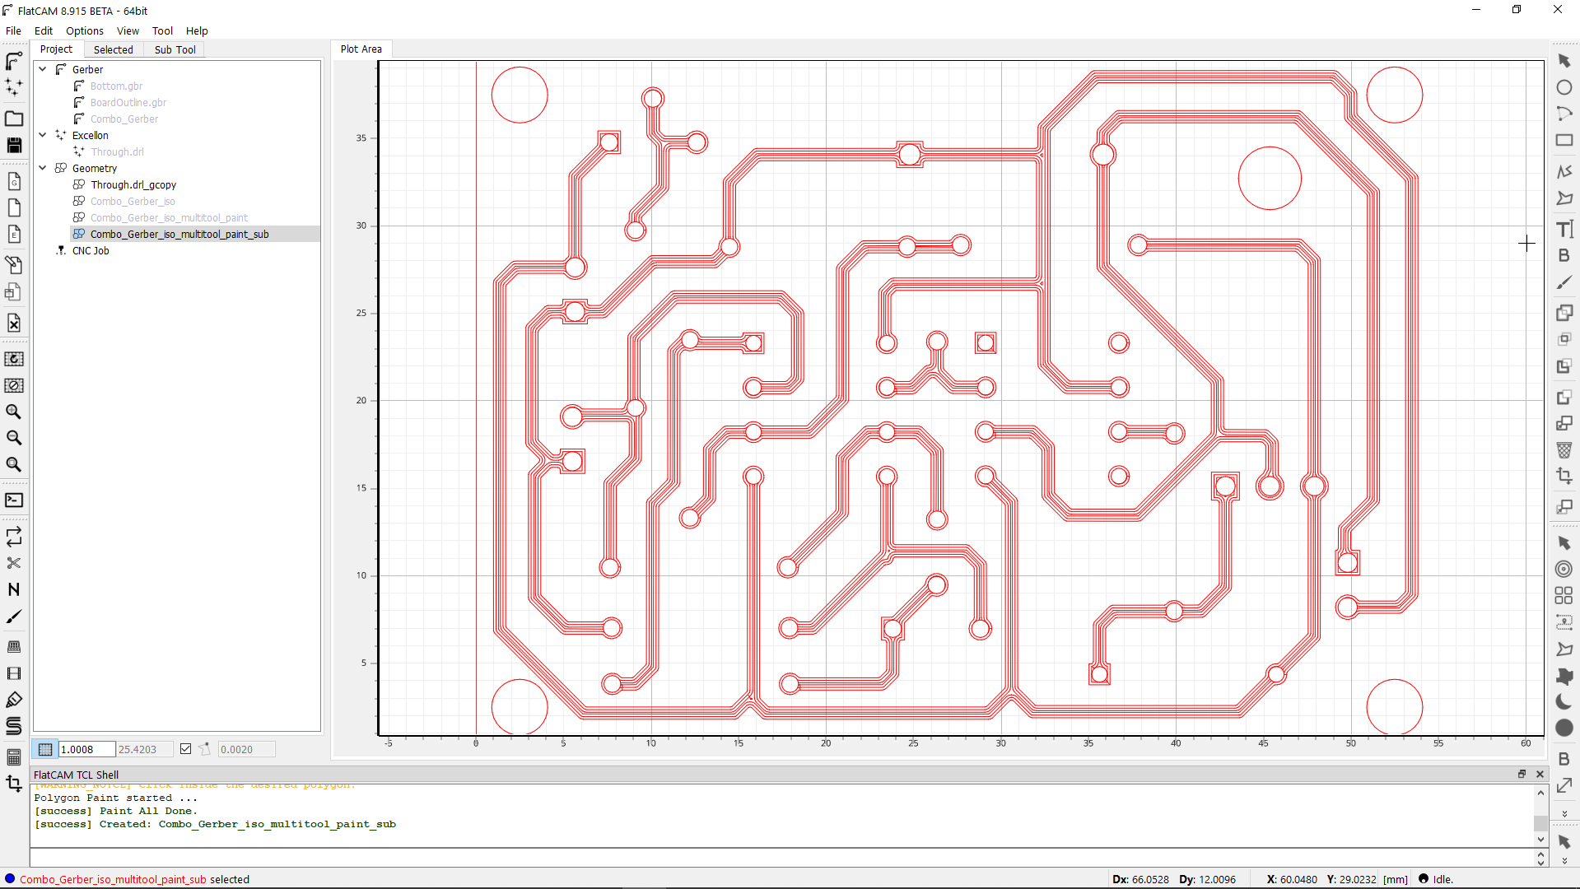1580x889 pixels.
Task: Zoom out using the minus magnifier icon
Action: 14,438
